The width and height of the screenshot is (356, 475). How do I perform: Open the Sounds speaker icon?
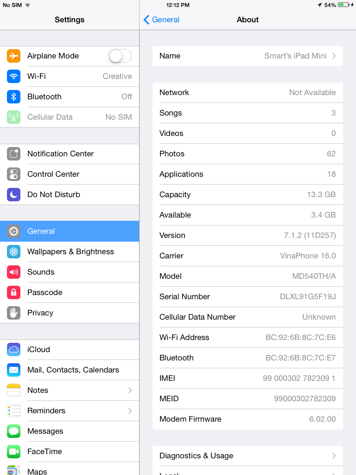click(13, 272)
